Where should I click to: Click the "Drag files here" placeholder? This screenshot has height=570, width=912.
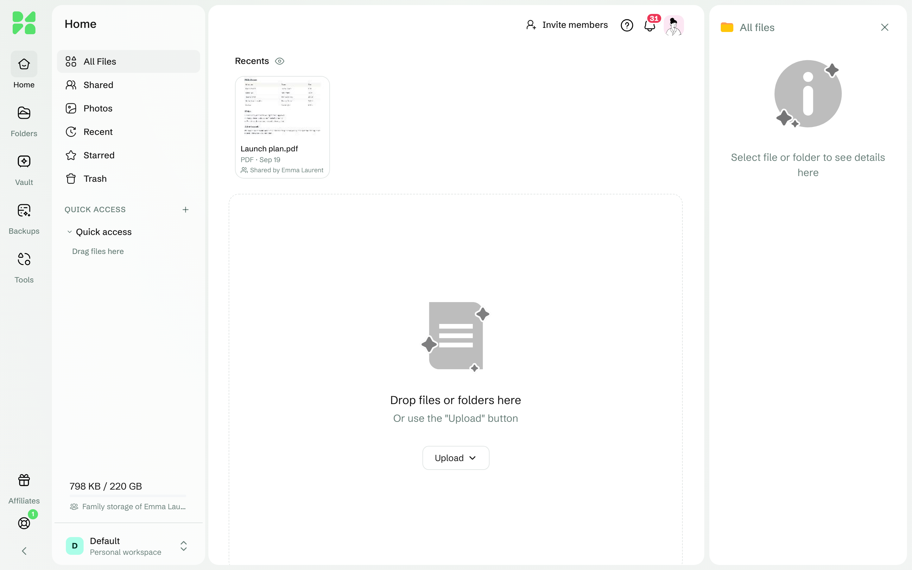click(x=98, y=251)
